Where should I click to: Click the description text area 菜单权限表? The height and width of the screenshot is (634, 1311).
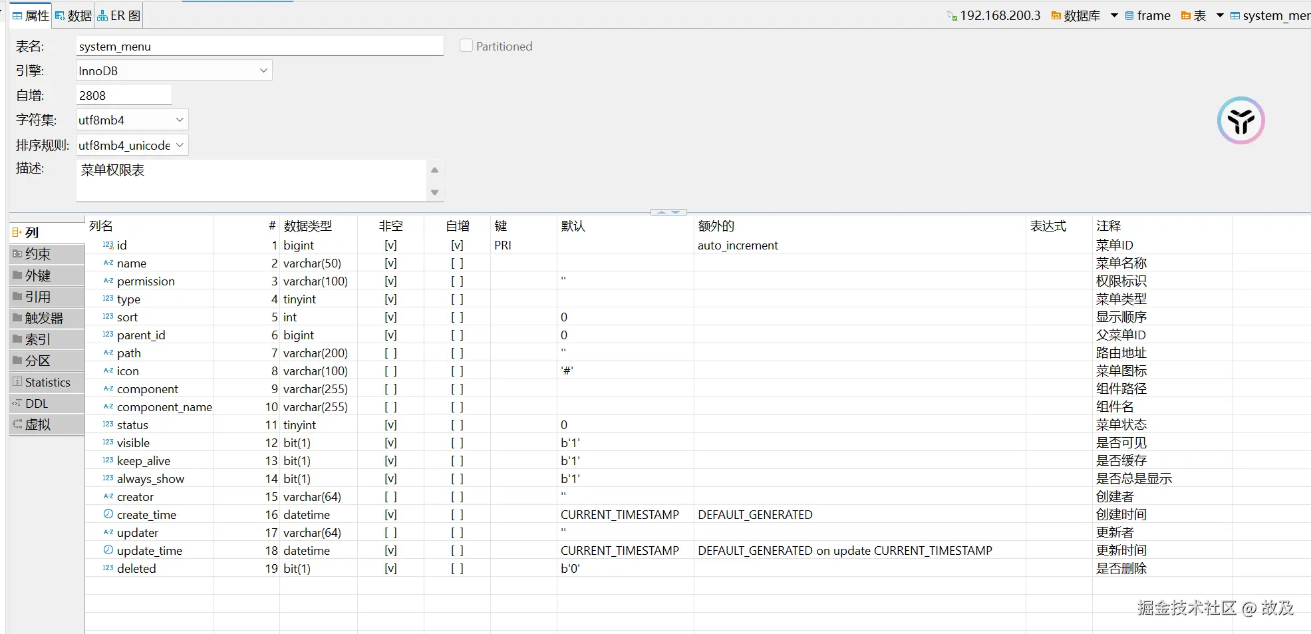click(x=251, y=180)
